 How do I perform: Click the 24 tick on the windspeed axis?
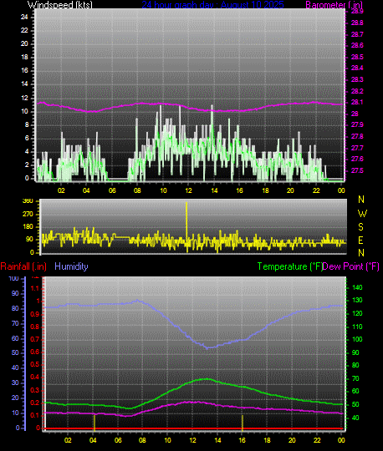point(24,17)
